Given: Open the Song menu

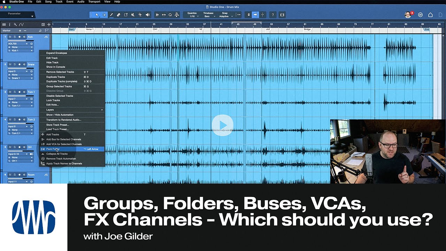Looking at the screenshot, I should tap(48, 2).
